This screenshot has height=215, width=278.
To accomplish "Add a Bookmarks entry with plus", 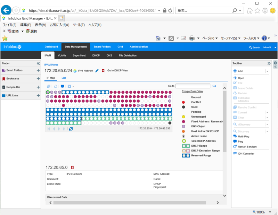I will point(38,79).
